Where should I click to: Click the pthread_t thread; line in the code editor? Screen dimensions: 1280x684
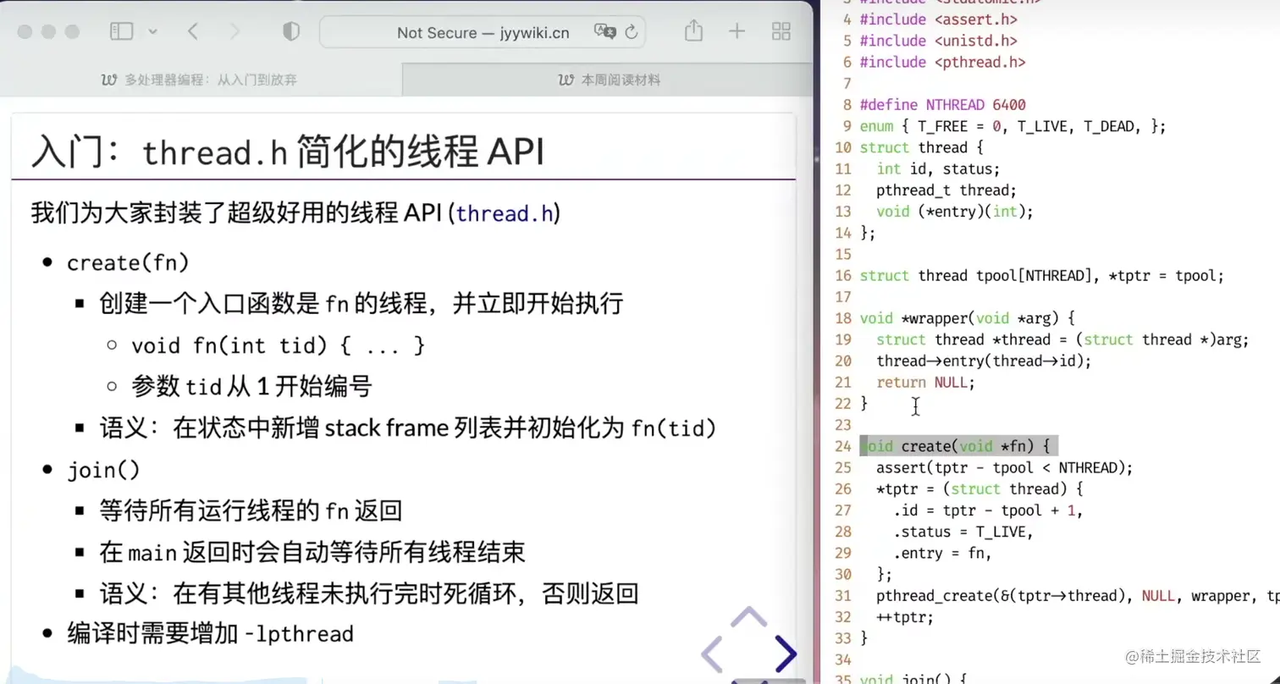coord(946,190)
